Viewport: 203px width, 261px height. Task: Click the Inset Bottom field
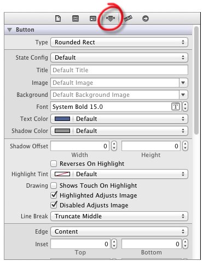tap(152, 244)
